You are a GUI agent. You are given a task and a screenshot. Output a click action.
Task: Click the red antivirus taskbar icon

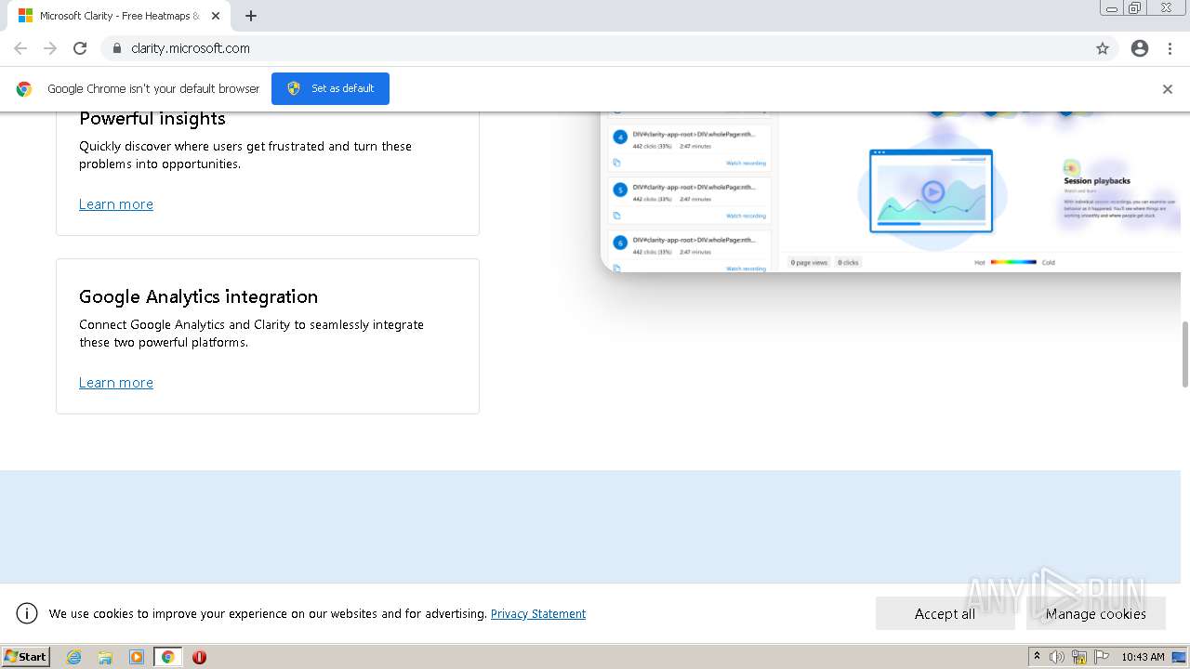(199, 657)
